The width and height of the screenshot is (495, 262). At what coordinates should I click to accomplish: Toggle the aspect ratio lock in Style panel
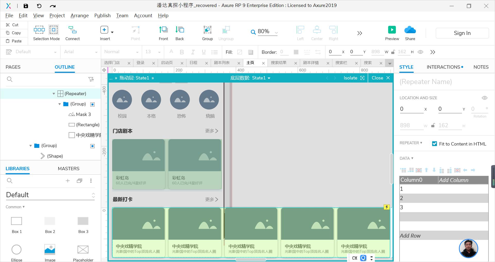click(x=433, y=125)
